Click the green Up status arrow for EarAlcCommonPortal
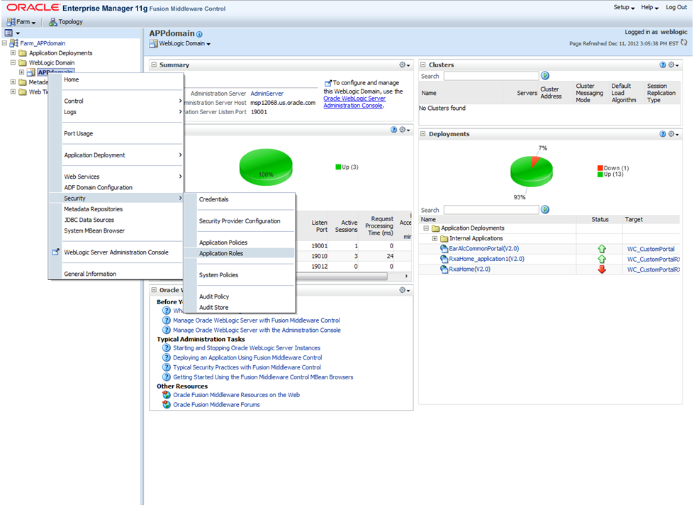The height and width of the screenshot is (507, 694). pyautogui.click(x=600, y=249)
